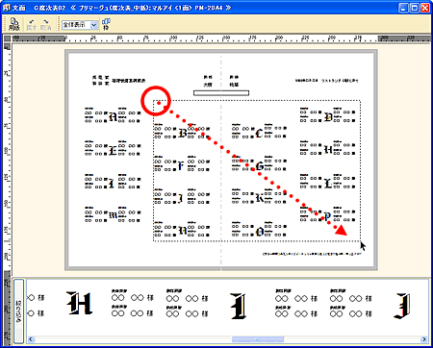Click the date and venue text at top right
433x348 pixels.
tap(326, 81)
